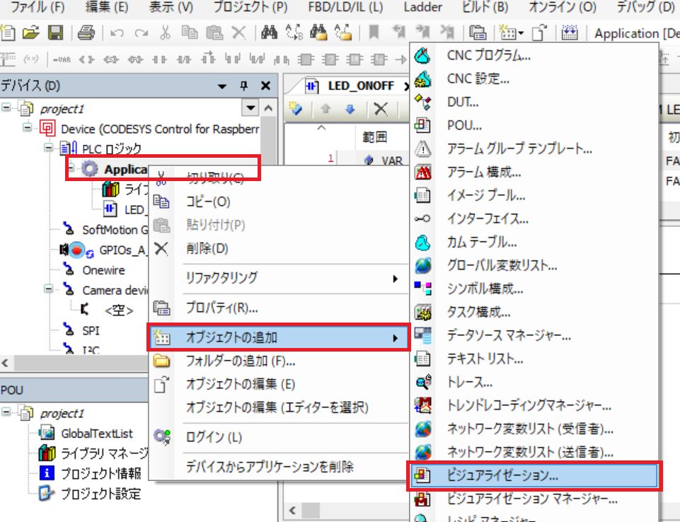The width and height of the screenshot is (680, 522).
Task: Click the Print icon in the toolbar
Action: [x=86, y=33]
